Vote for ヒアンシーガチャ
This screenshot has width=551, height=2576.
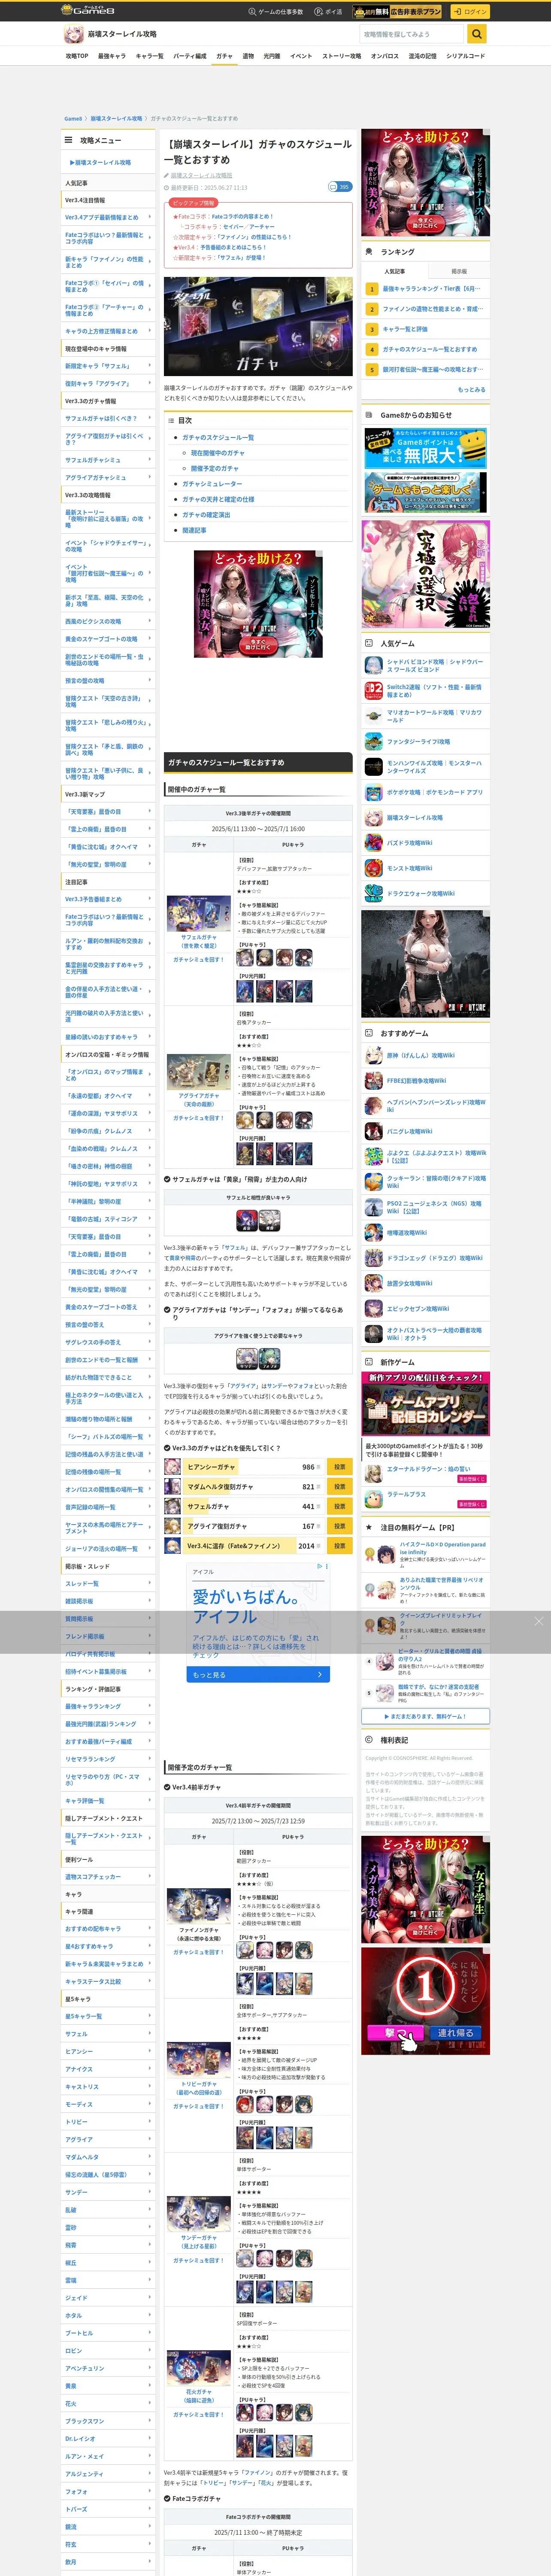[x=339, y=1467]
